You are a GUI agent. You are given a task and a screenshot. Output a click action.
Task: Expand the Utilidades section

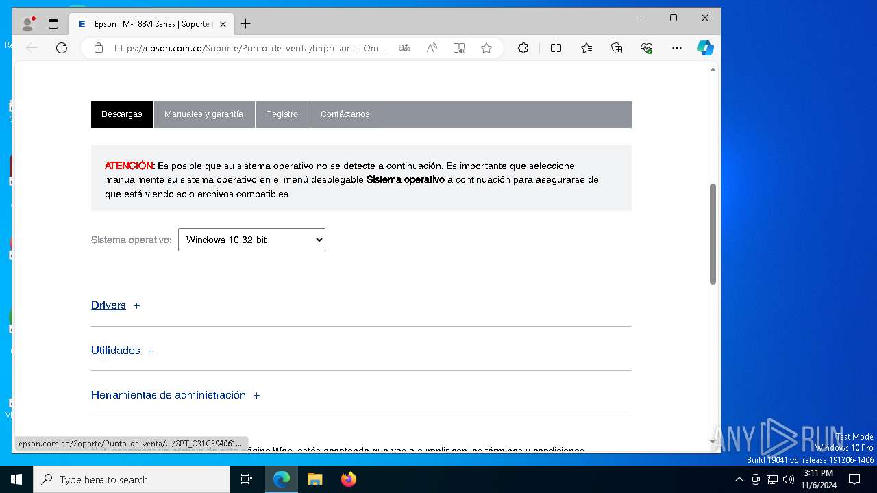tap(123, 351)
